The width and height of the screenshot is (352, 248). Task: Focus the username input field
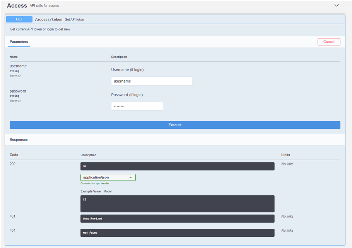pyautogui.click(x=152, y=81)
